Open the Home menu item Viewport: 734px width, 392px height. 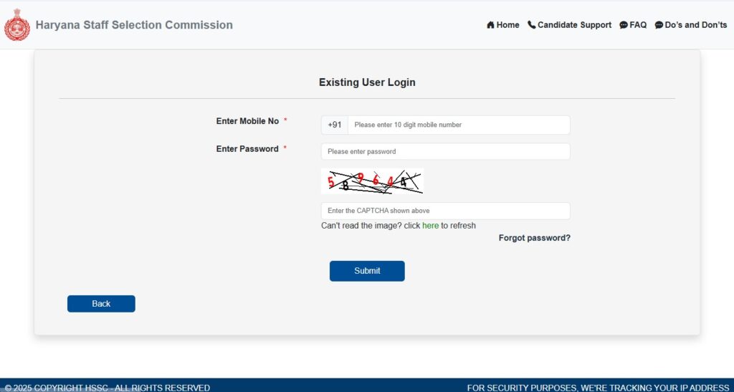pos(507,25)
